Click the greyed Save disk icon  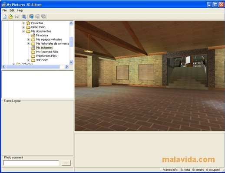point(17,16)
